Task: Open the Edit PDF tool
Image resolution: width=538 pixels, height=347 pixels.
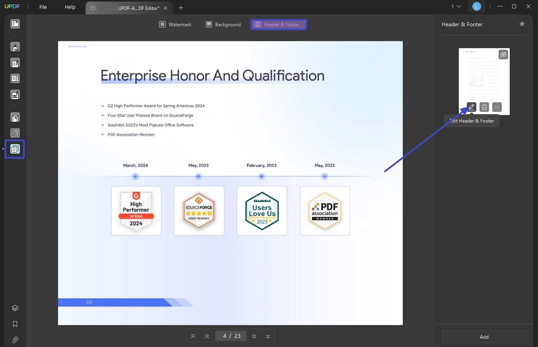Action: coord(15,63)
